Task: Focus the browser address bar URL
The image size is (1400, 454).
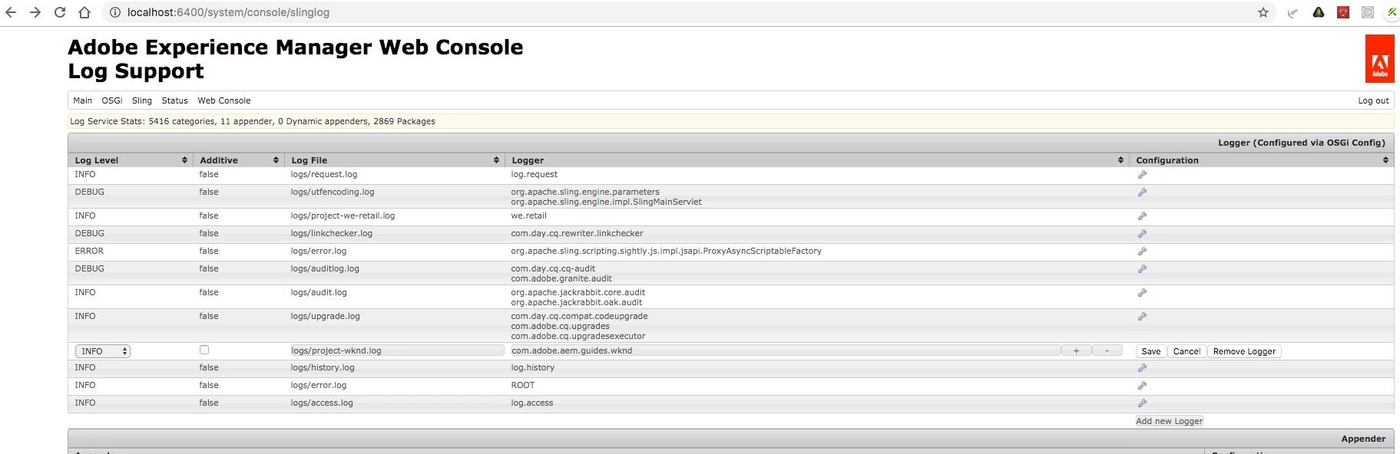Action: click(x=228, y=12)
